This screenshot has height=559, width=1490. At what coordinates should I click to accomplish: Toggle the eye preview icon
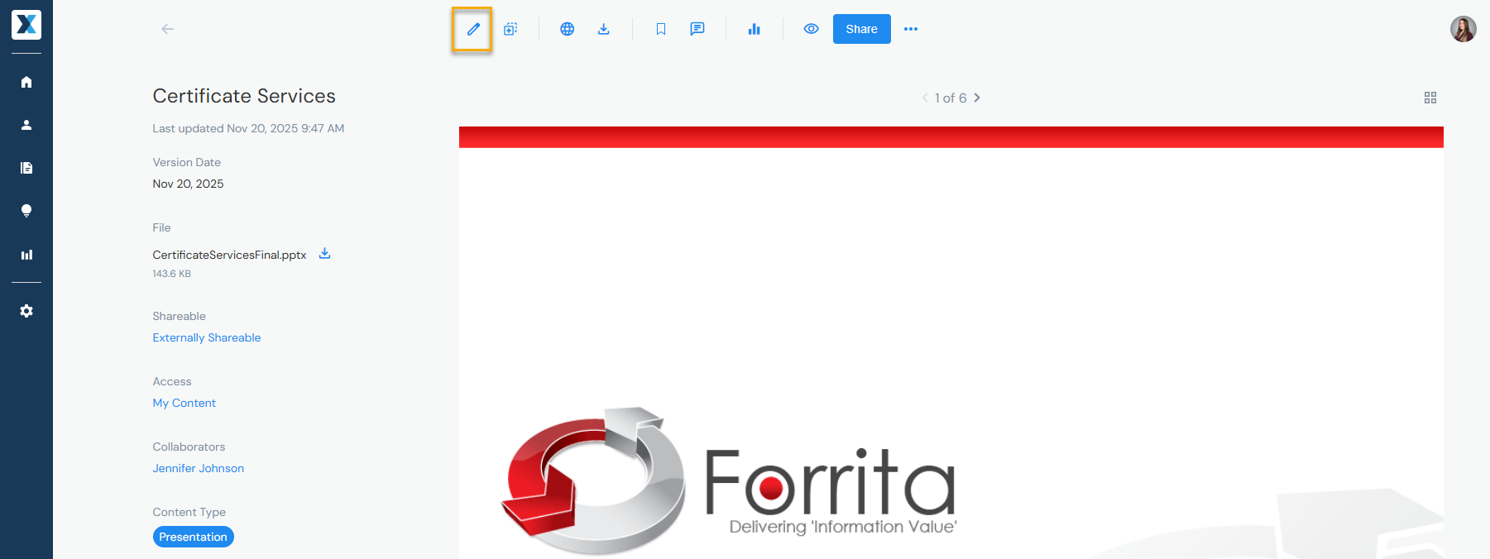coord(811,29)
